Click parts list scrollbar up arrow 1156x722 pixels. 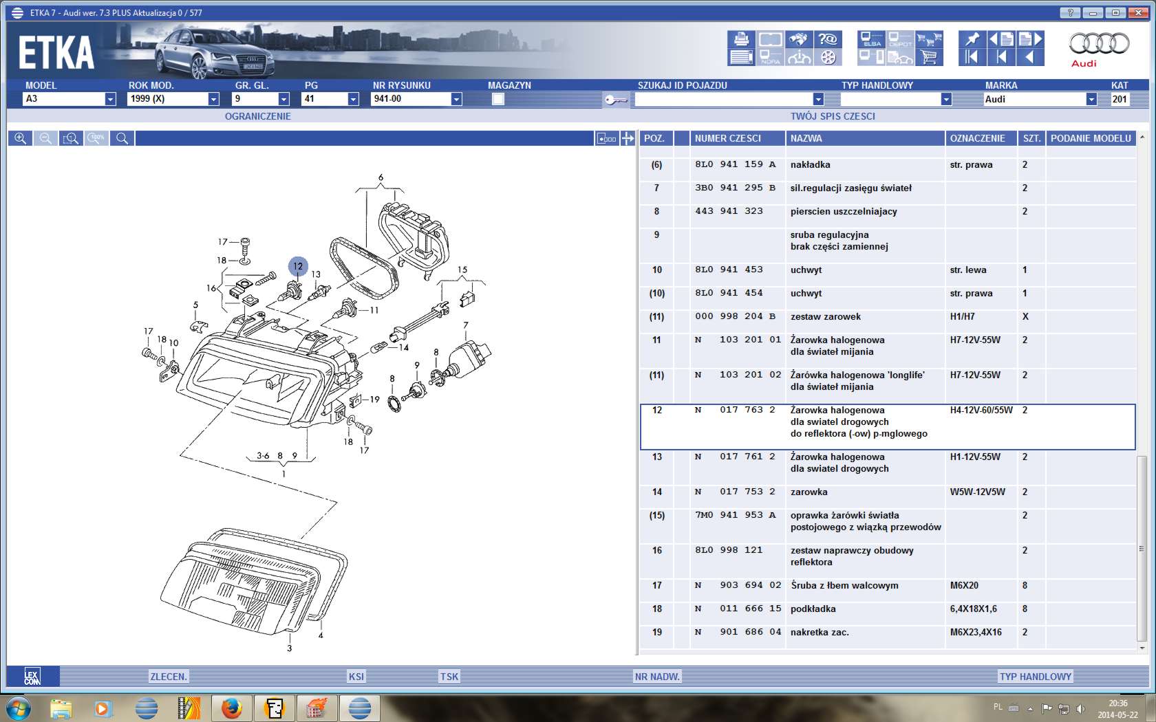click(1142, 138)
